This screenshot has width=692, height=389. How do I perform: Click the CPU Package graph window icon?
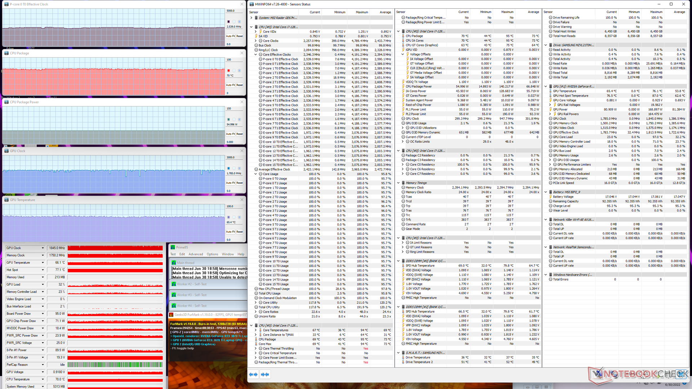[x=6, y=53]
